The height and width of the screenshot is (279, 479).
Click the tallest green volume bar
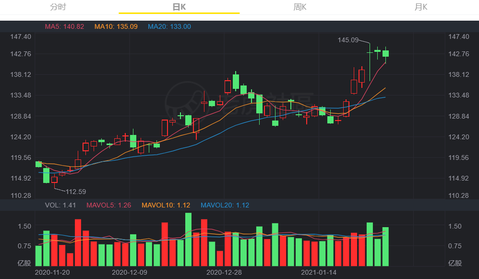[x=188, y=240]
